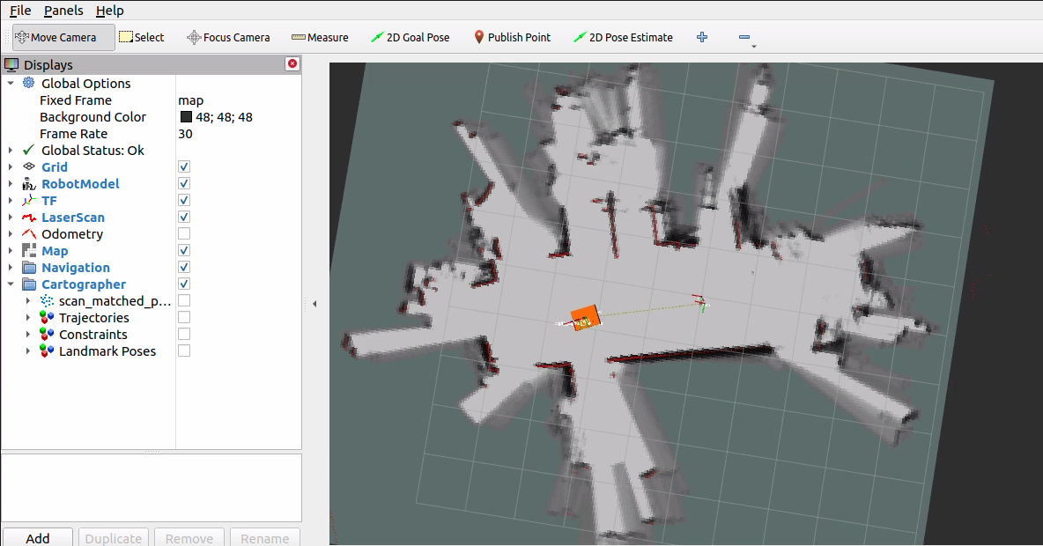Activate the 2D Goal Pose tool

pos(410,37)
